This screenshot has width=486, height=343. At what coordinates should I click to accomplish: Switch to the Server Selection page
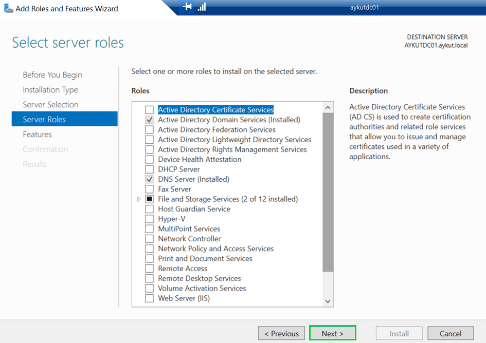click(50, 105)
